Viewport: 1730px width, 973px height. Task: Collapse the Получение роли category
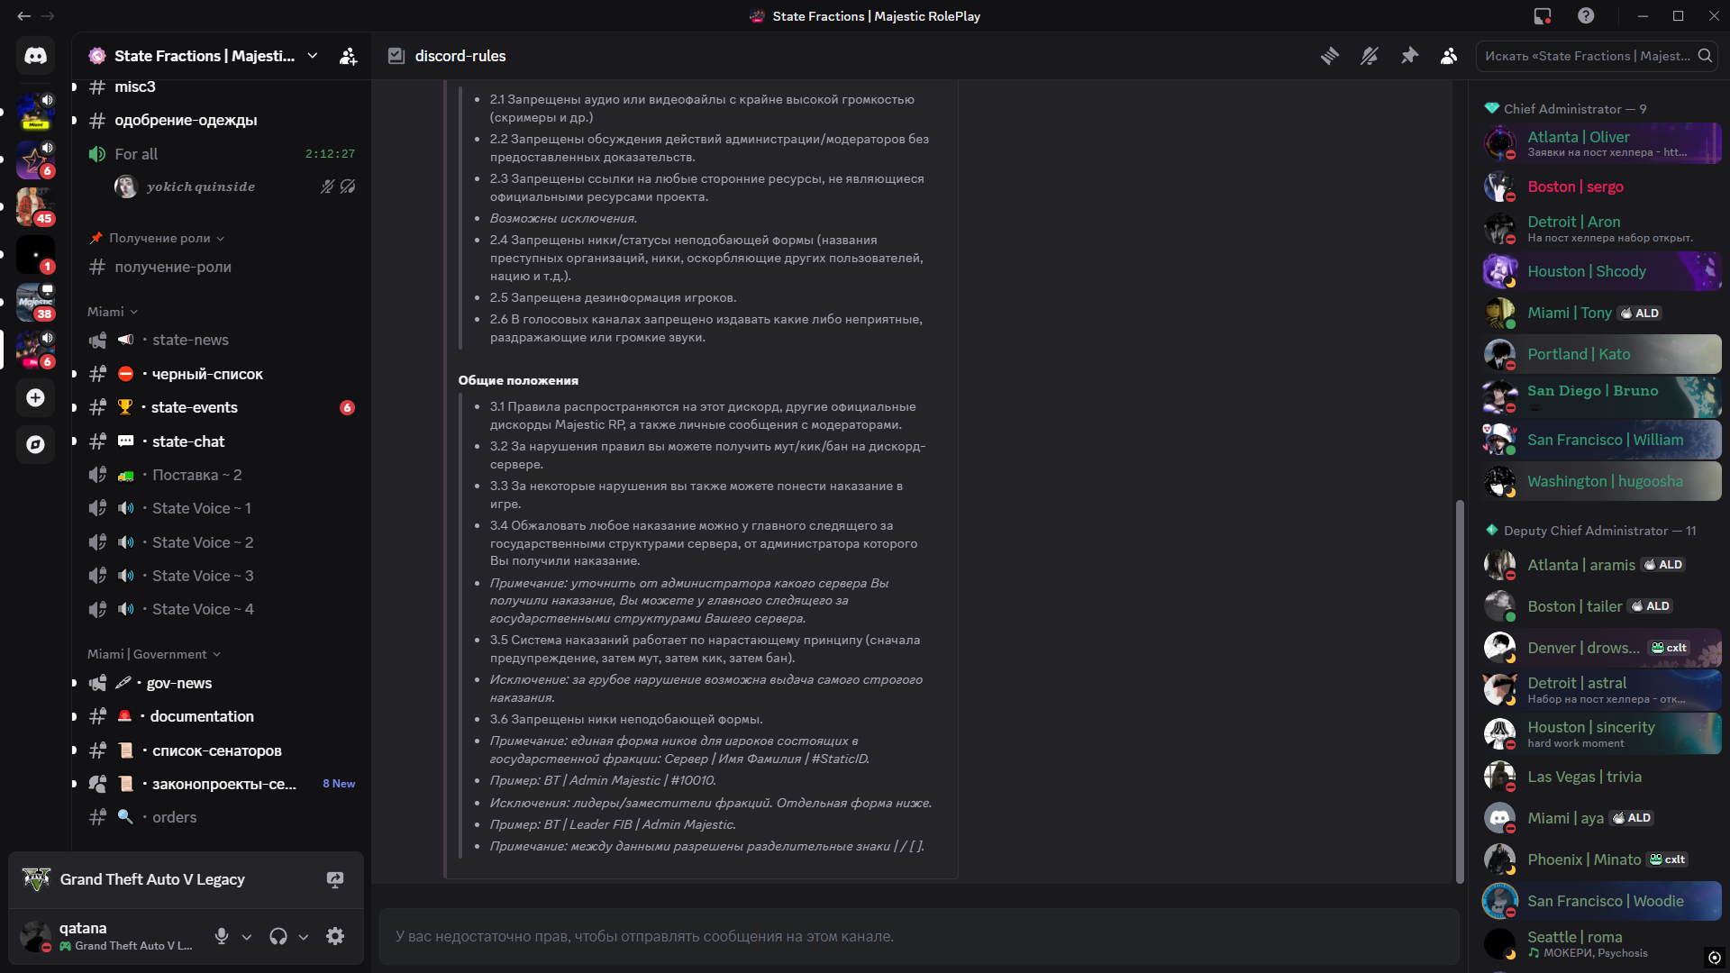159,238
